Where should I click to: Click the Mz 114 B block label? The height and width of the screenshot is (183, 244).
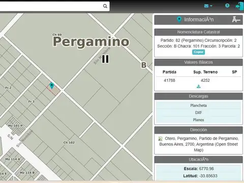(x=27, y=173)
